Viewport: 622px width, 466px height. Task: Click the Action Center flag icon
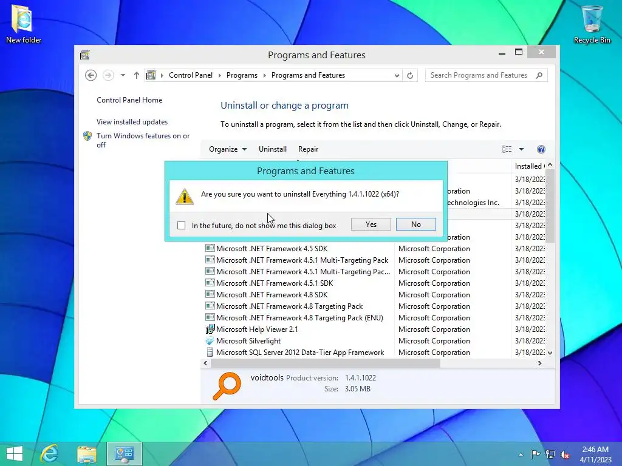tap(535, 454)
